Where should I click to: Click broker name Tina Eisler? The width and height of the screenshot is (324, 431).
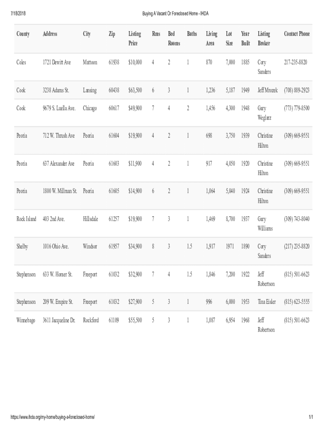click(267, 302)
